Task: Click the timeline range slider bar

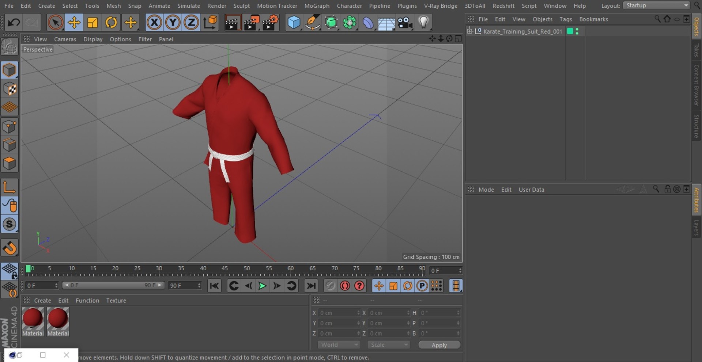Action: [x=113, y=285]
